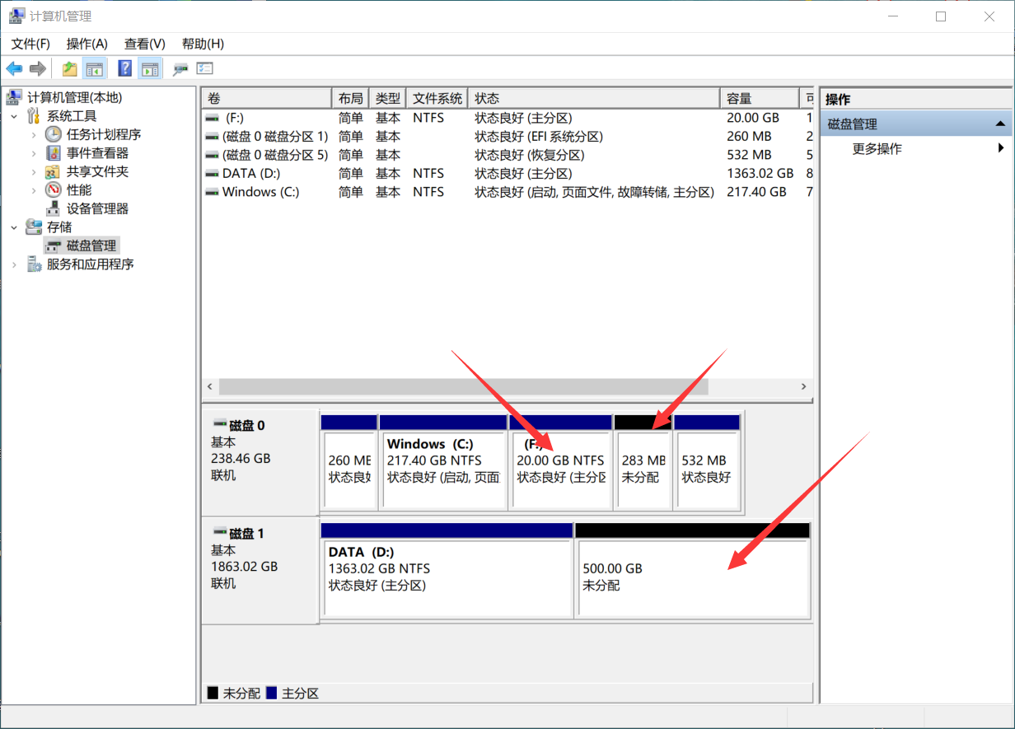The image size is (1015, 729).
Task: Expand the 共享文件夹 node arrow
Action: tap(34, 171)
